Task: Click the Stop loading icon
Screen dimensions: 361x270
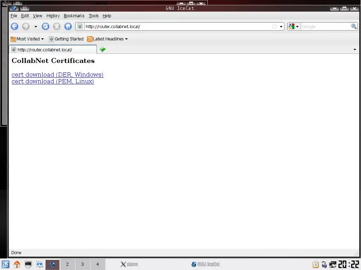Action: point(57,26)
